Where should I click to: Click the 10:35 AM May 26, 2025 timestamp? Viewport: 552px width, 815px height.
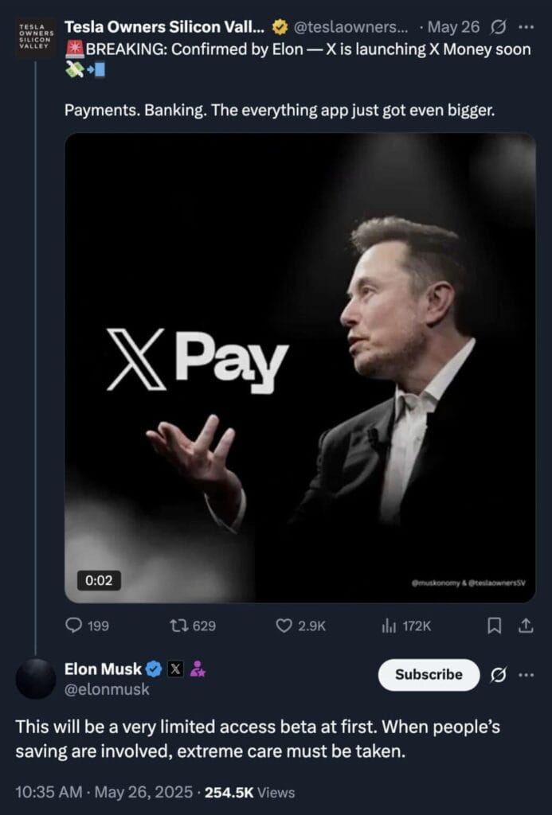(x=104, y=792)
